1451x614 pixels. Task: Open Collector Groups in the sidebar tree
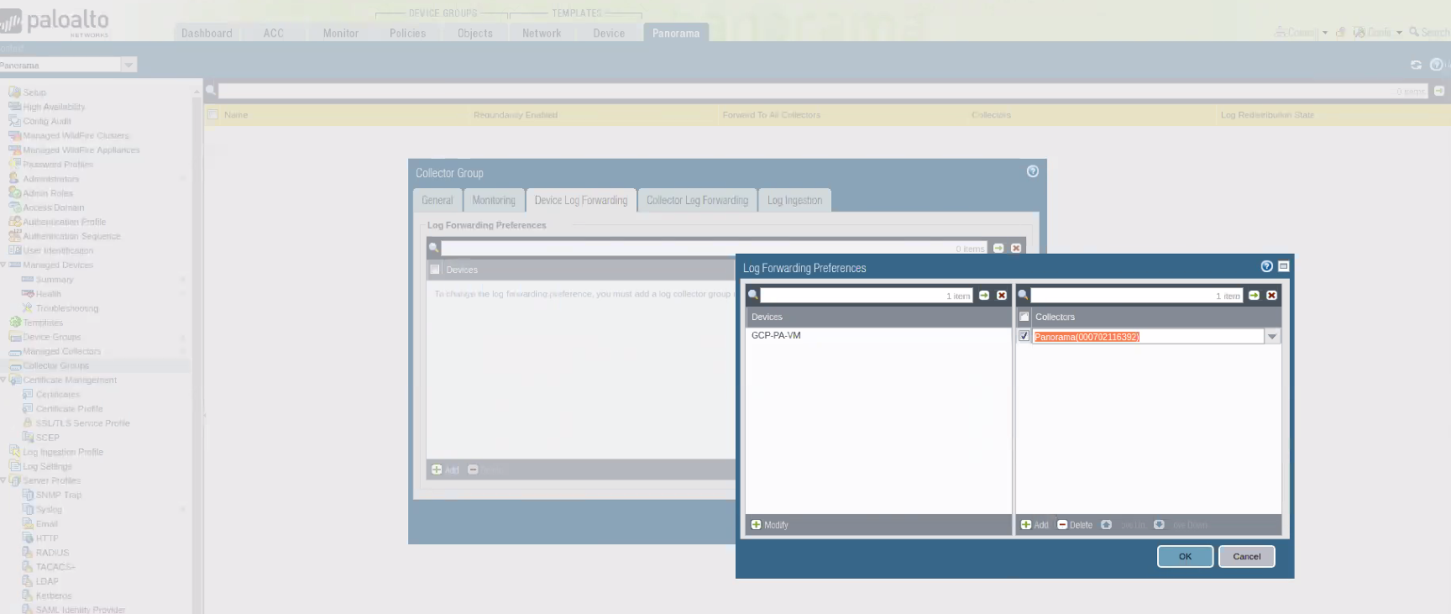55,365
